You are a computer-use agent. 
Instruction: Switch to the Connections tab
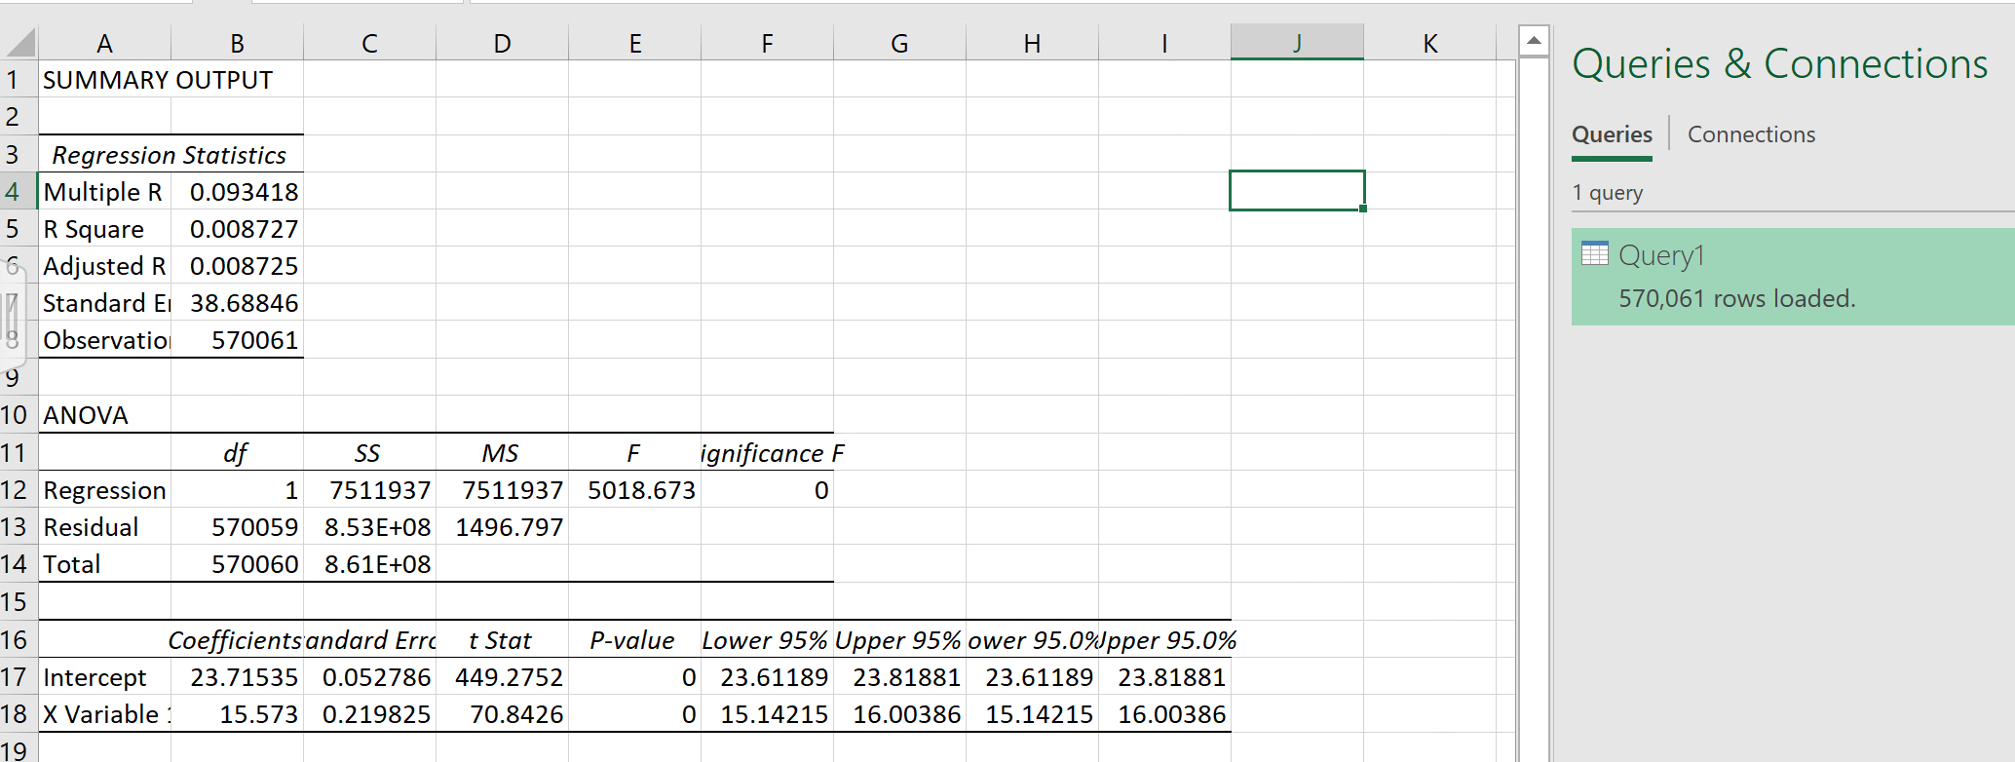click(1751, 134)
